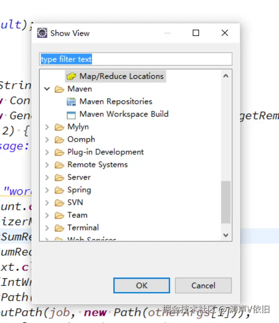Viewport: 279px width, 323px height.
Task: Click the view list scrollbar thumb
Action: coord(226,202)
